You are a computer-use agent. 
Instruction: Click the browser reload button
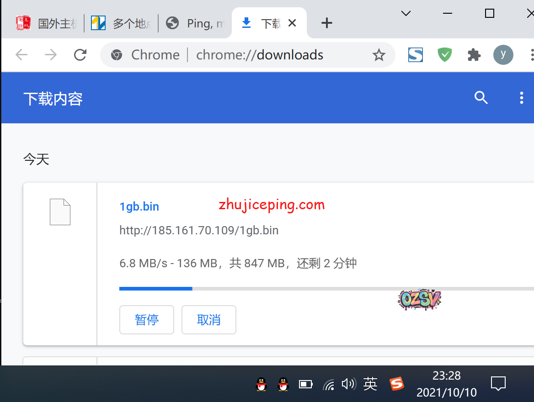(x=80, y=55)
